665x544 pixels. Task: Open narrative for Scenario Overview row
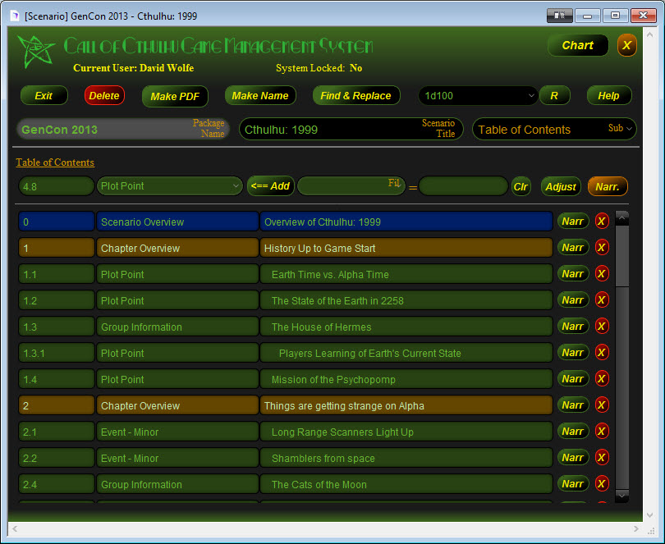(x=573, y=221)
